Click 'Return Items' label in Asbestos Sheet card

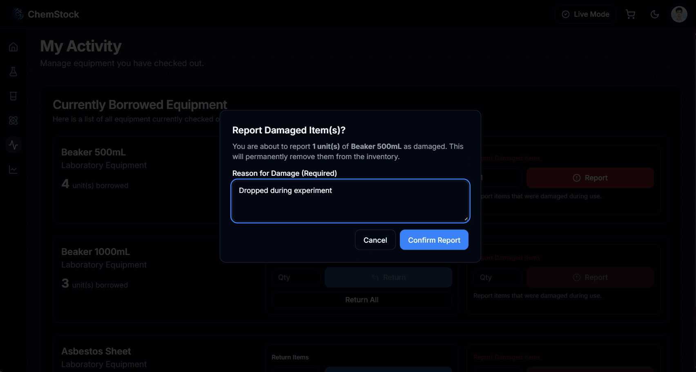click(290, 357)
